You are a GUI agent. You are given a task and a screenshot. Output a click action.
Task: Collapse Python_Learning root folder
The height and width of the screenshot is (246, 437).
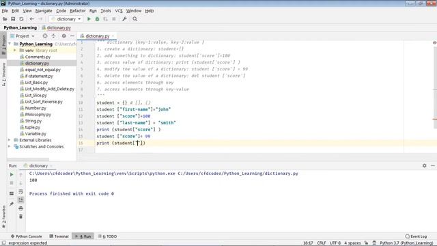[10, 44]
